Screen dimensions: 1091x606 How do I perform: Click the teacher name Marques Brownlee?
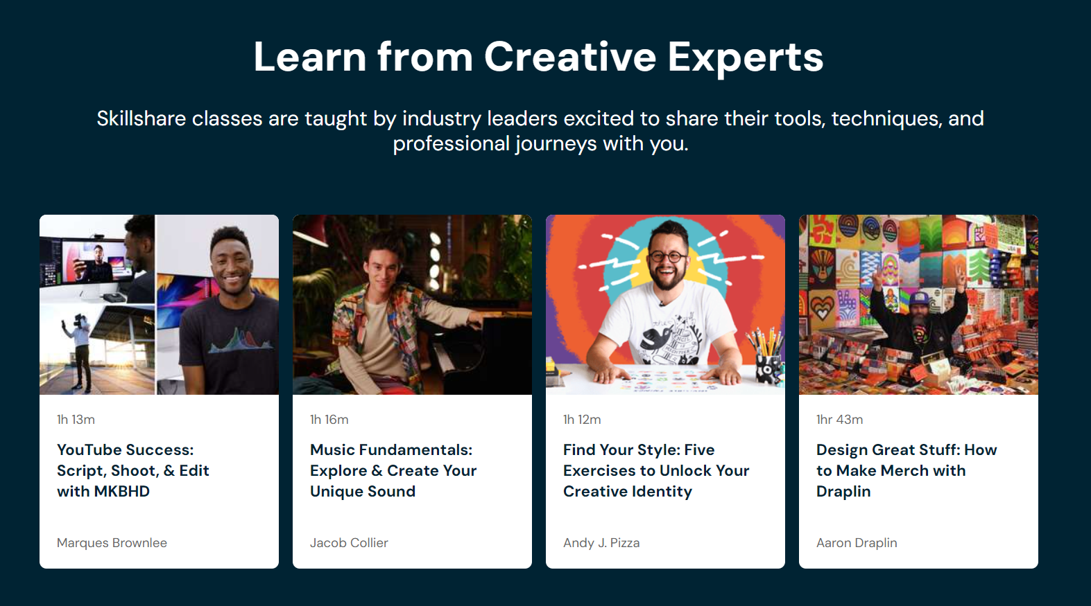(112, 543)
